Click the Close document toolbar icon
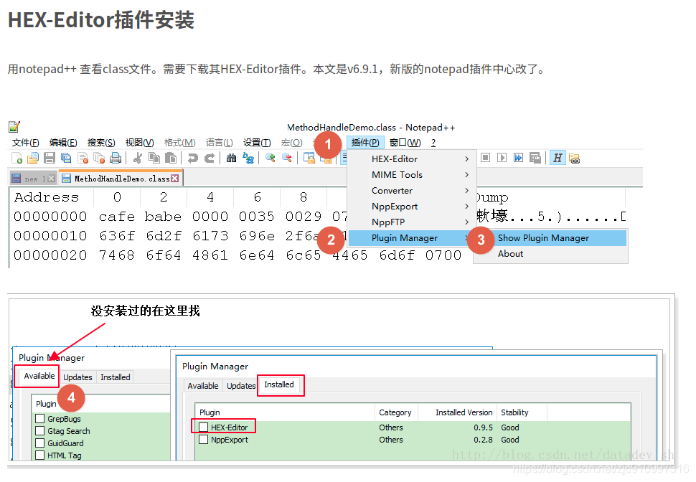This screenshot has width=696, height=482. pos(83,158)
